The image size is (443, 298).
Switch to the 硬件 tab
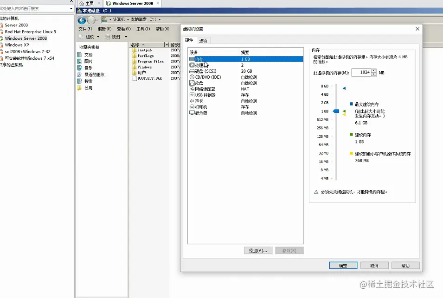(x=189, y=40)
